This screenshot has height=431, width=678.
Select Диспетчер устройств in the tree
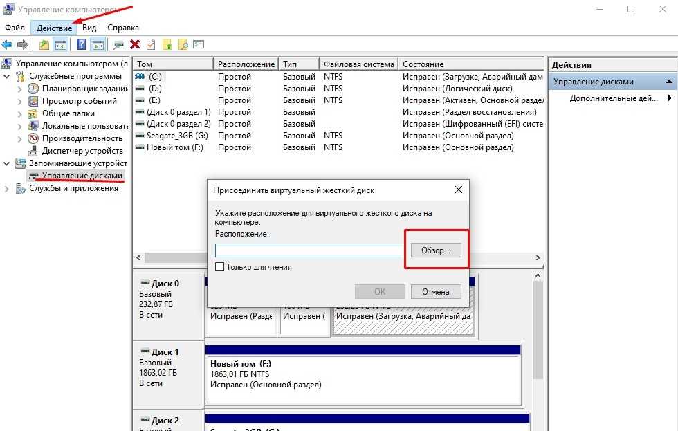[82, 151]
